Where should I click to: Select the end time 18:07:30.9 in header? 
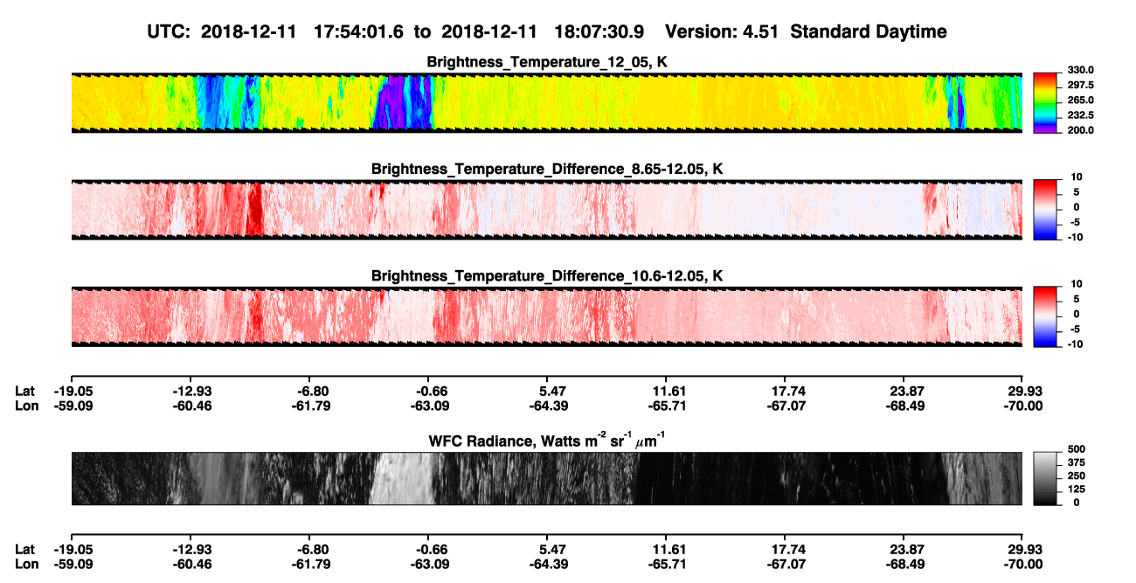[600, 32]
